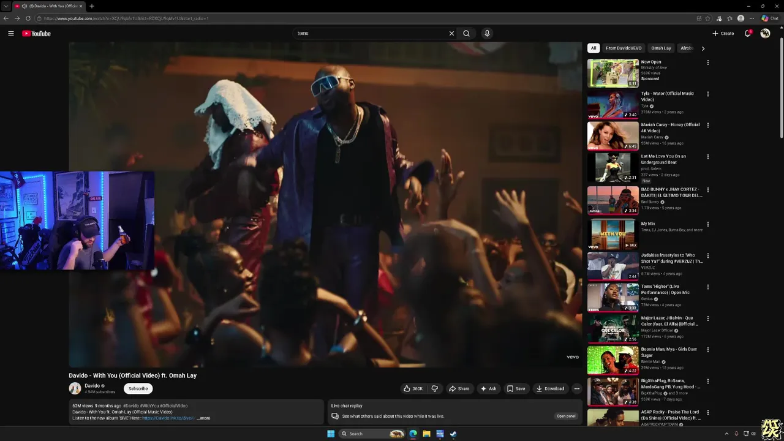Open Davido channel name link

pos(92,386)
